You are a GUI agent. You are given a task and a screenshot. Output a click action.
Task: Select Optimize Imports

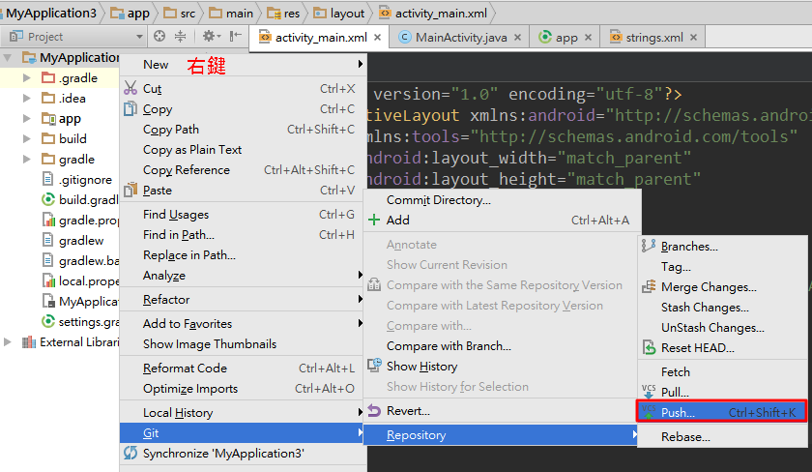pyautogui.click(x=244, y=388)
